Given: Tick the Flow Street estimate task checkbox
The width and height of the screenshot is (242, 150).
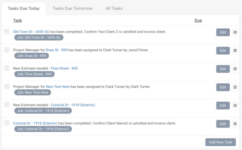Looking at the screenshot, I should (7, 68).
